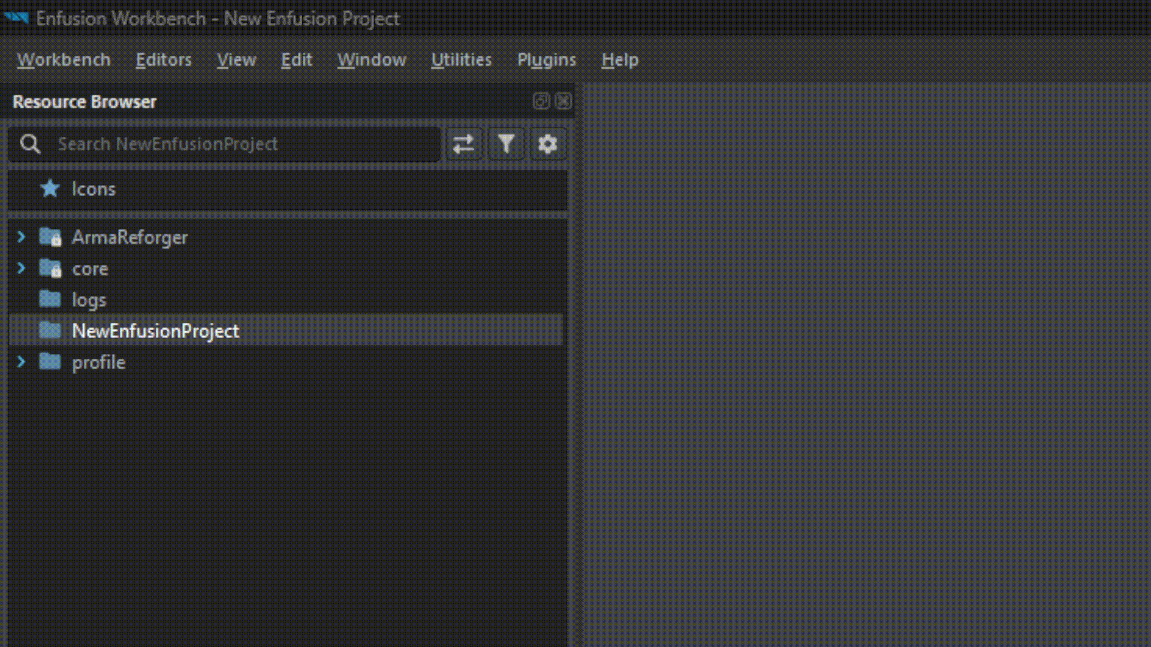Click the NewEnfusionProject folder icon
The height and width of the screenshot is (647, 1151).
click(x=50, y=330)
